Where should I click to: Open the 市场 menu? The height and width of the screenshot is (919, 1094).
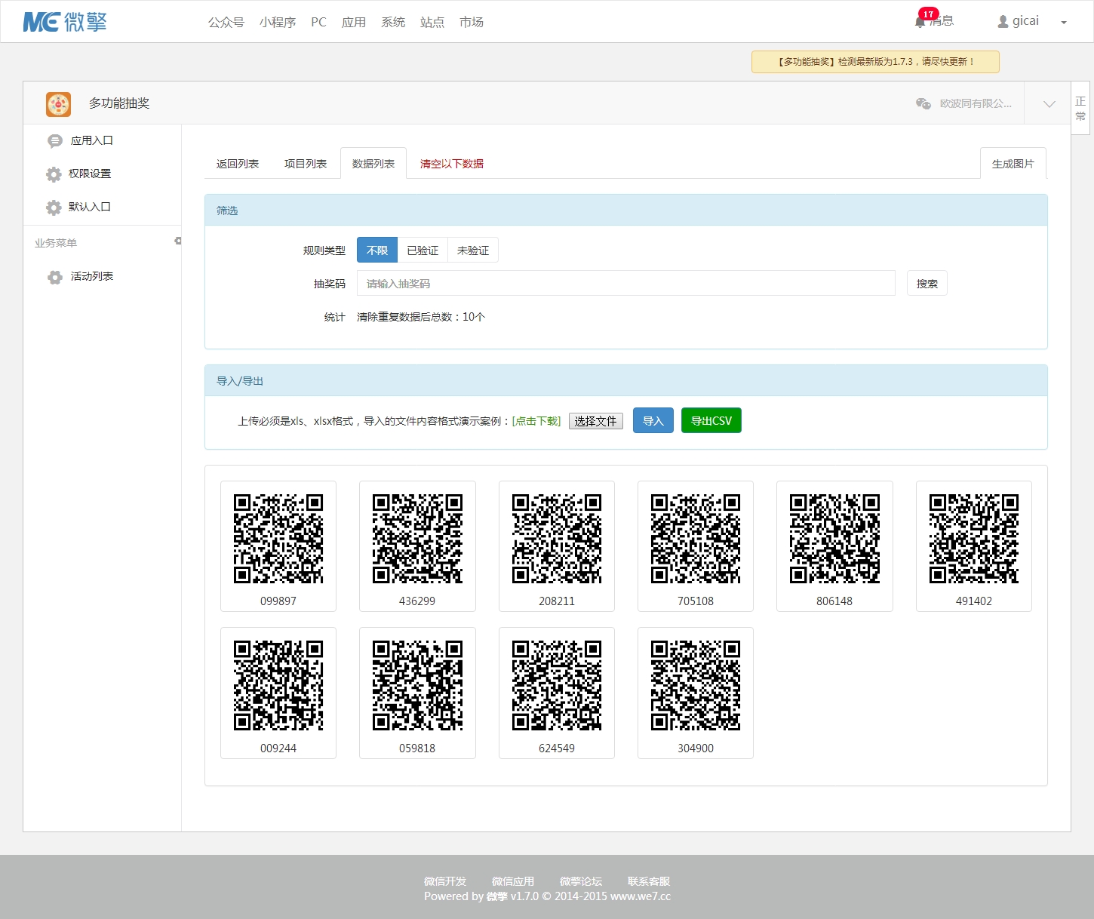pos(472,22)
